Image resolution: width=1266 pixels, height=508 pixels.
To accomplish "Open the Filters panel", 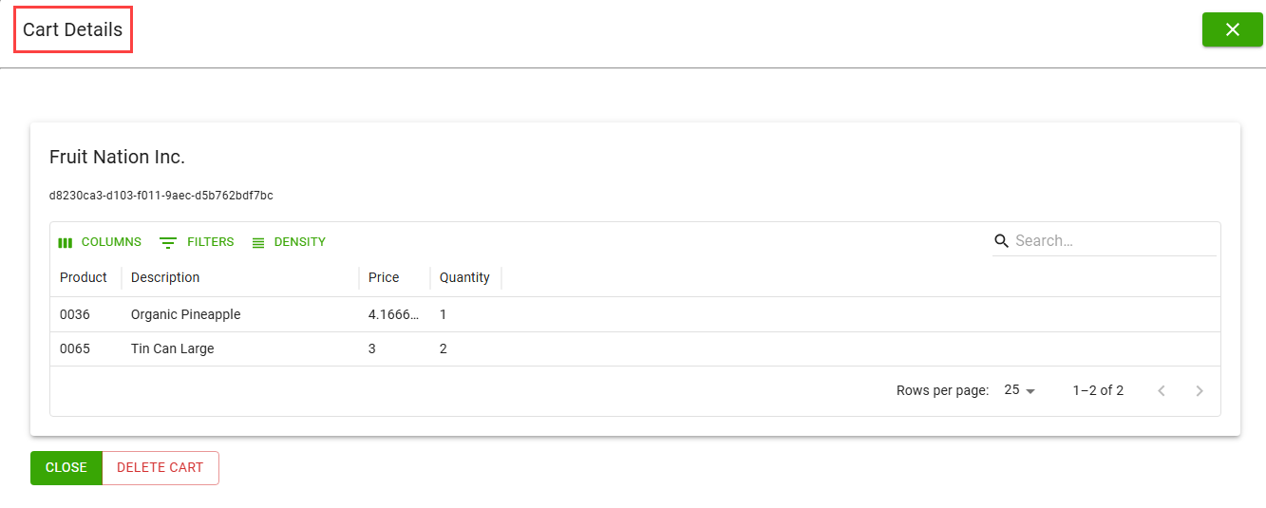I will 197,242.
